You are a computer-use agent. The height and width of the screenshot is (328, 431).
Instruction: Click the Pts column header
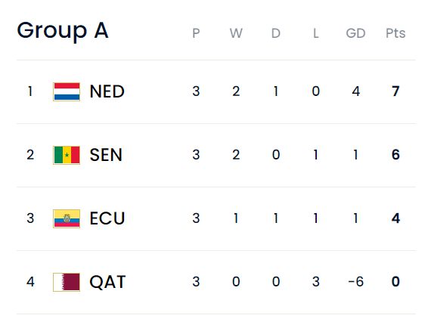pyautogui.click(x=395, y=33)
